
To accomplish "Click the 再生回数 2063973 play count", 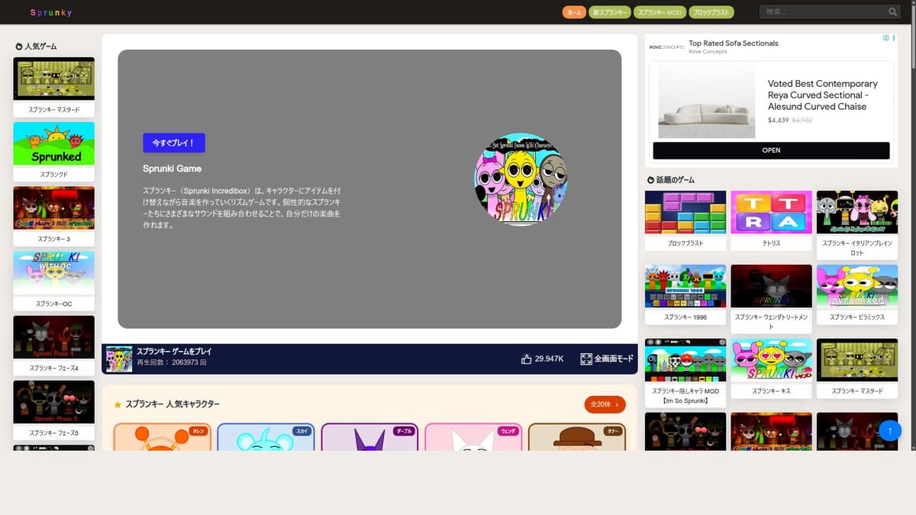I will [x=172, y=362].
